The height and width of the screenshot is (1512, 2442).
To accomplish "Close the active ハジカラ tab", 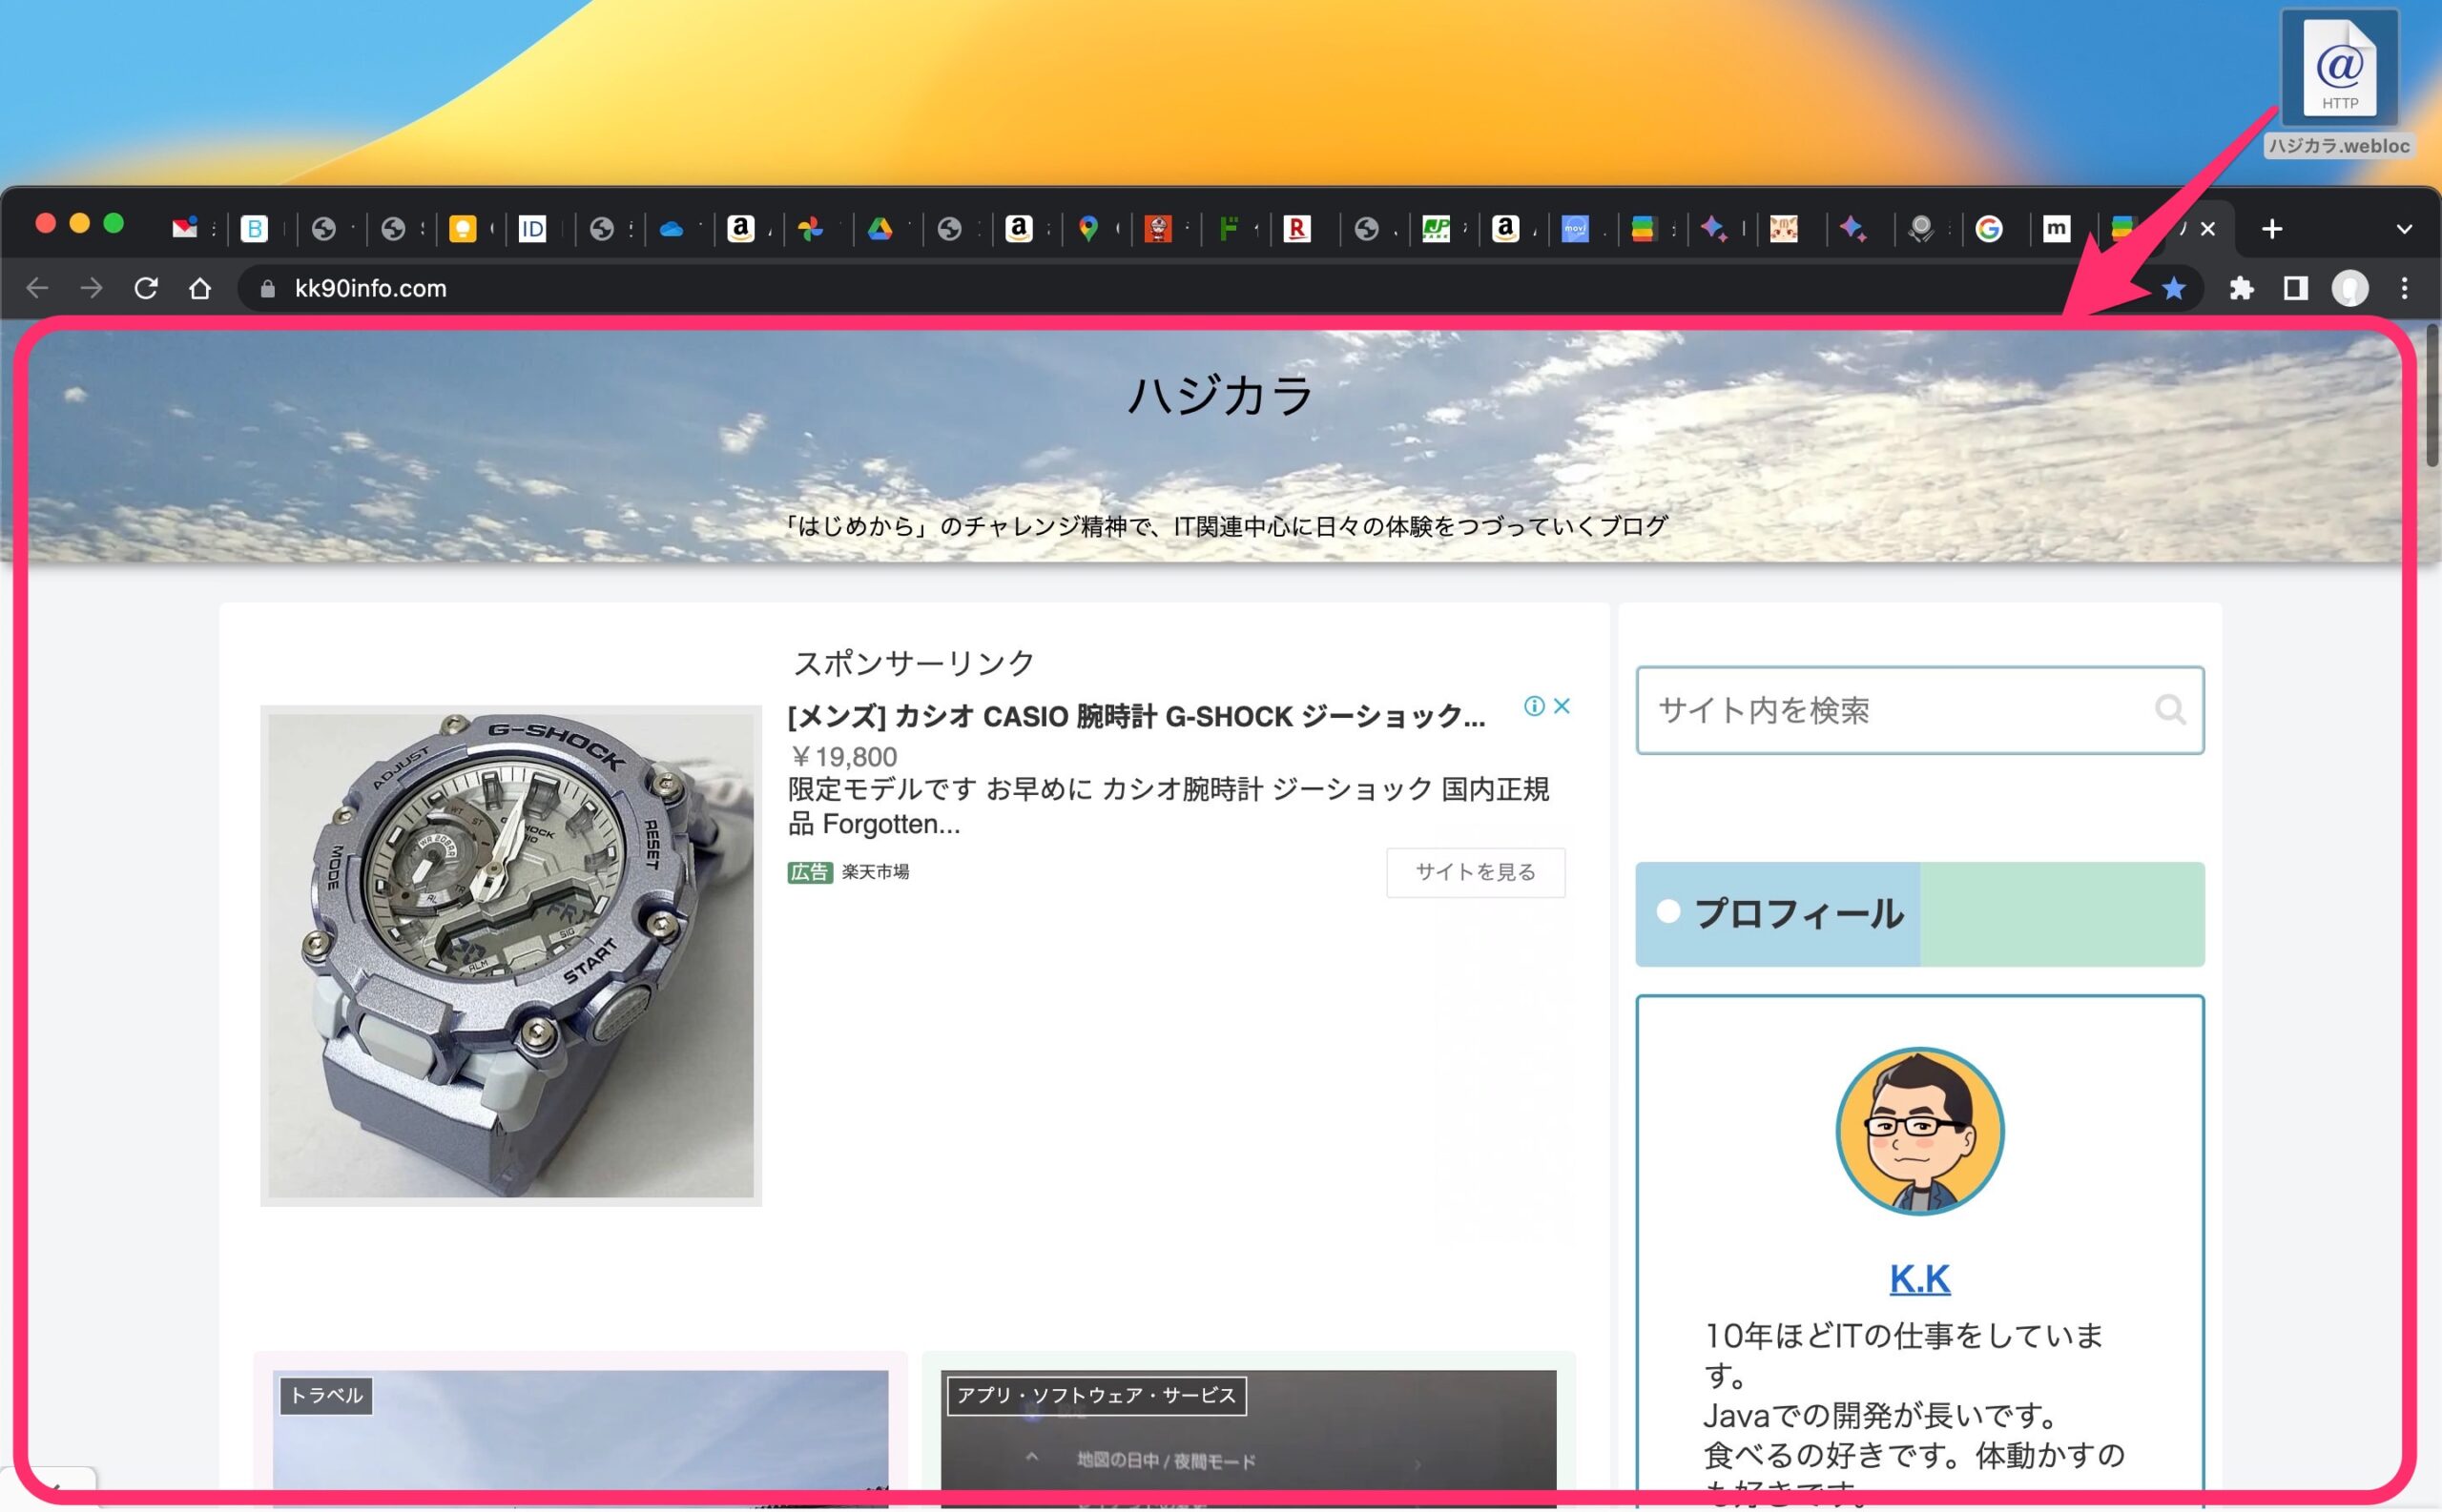I will pos(2208,229).
